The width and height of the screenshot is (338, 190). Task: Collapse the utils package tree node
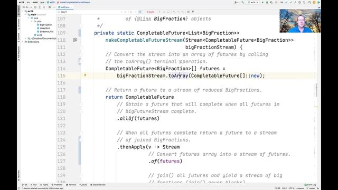point(32,21)
